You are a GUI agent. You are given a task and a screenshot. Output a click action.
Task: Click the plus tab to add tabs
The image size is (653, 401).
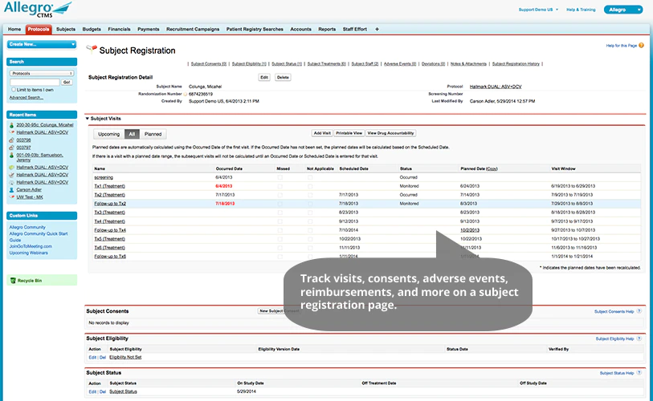(x=377, y=29)
